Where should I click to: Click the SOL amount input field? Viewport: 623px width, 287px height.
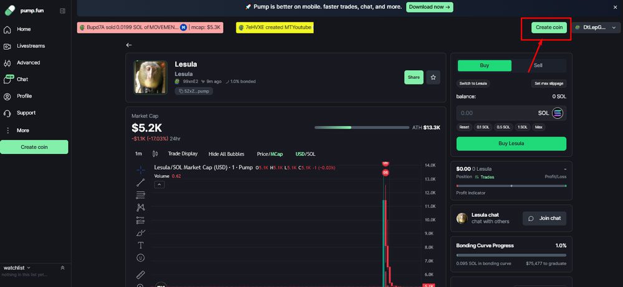coord(495,113)
